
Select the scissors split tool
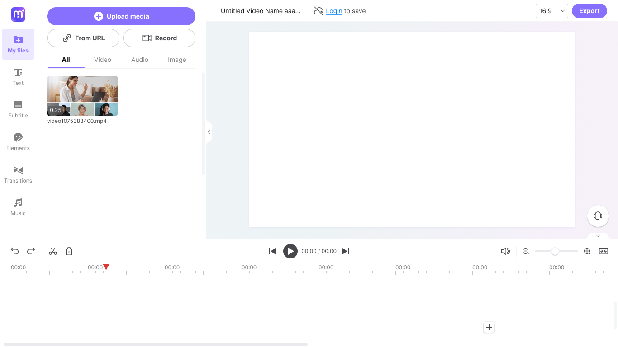tap(53, 251)
